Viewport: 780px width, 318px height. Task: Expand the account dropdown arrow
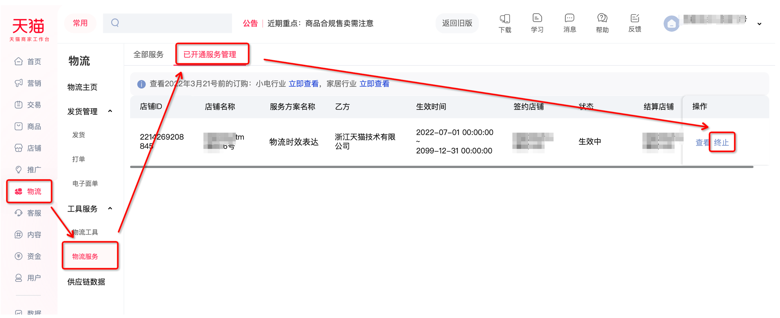coord(759,24)
